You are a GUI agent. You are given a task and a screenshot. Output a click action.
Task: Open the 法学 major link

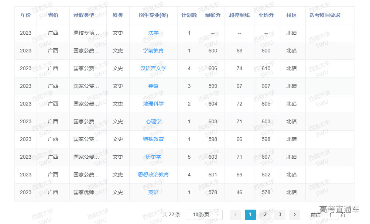pos(153,33)
